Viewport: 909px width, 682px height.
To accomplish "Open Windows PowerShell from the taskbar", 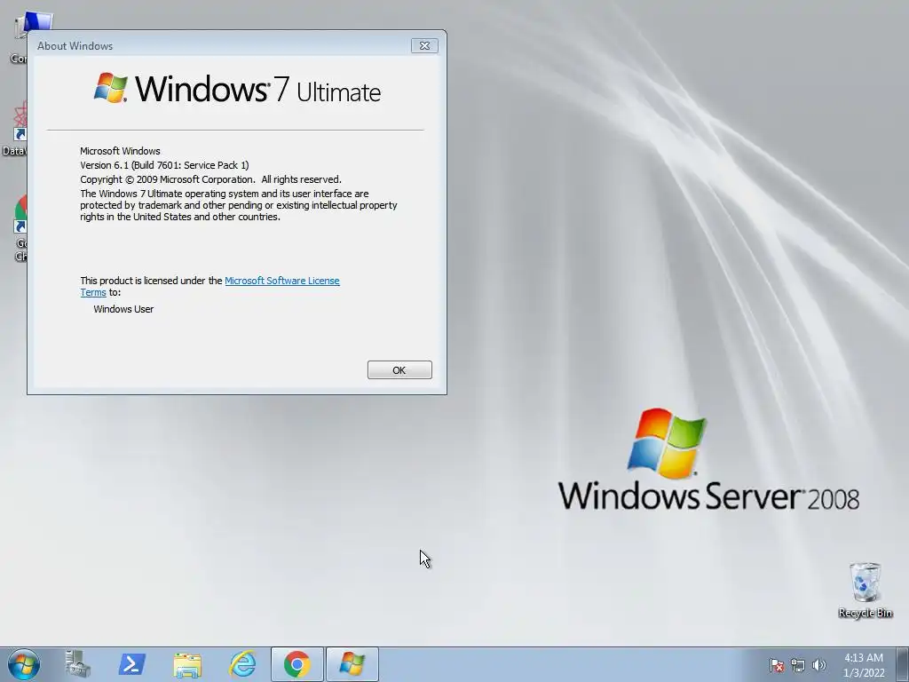I will (131, 664).
